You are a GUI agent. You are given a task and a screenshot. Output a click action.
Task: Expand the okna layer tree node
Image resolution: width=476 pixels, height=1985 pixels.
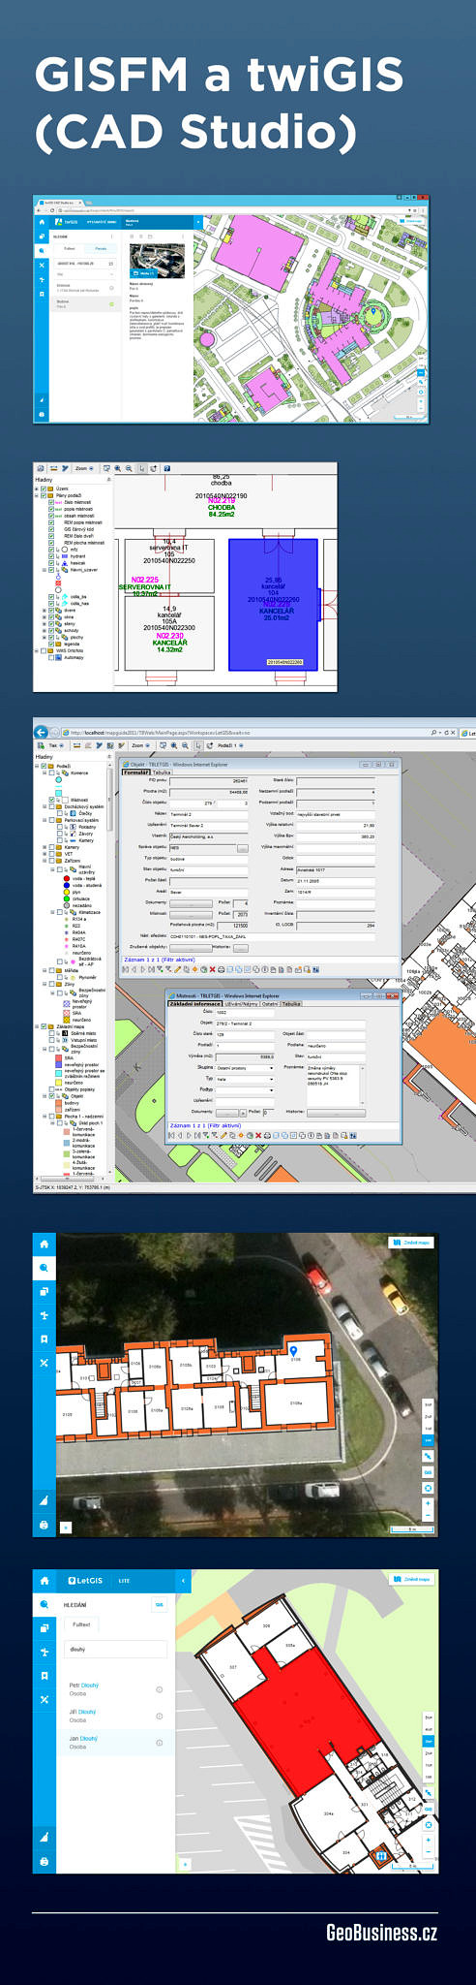pyautogui.click(x=45, y=616)
